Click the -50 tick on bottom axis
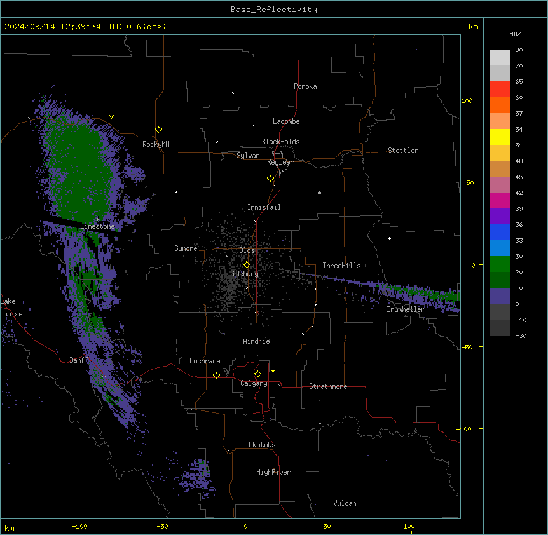This screenshot has width=548, height=535. point(162,526)
